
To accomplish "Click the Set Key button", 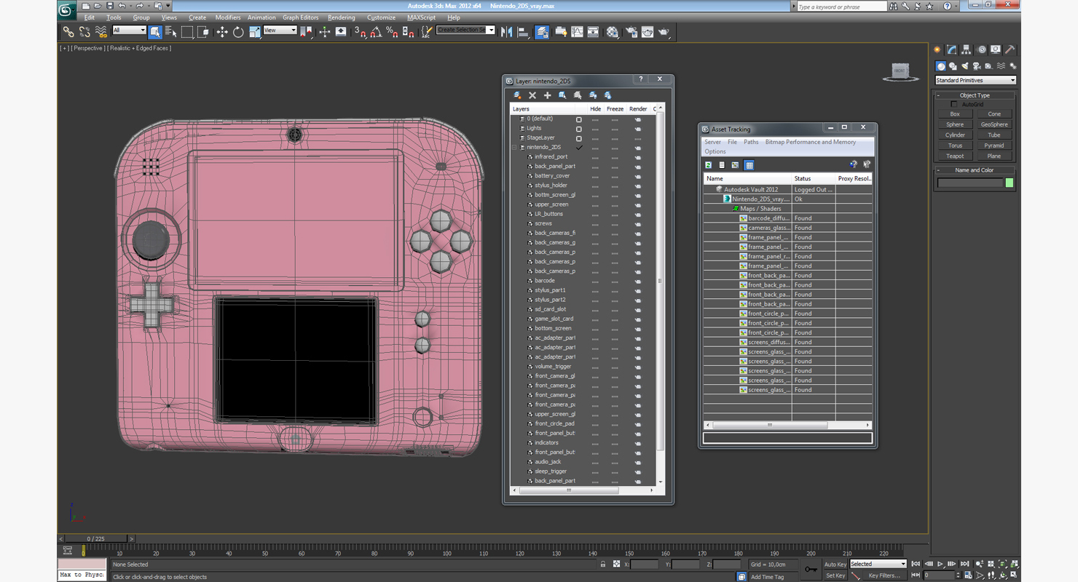I will [835, 575].
